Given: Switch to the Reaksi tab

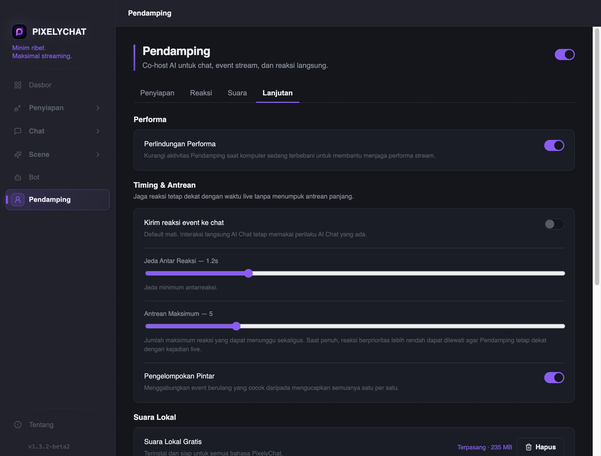Looking at the screenshot, I should click(x=201, y=93).
